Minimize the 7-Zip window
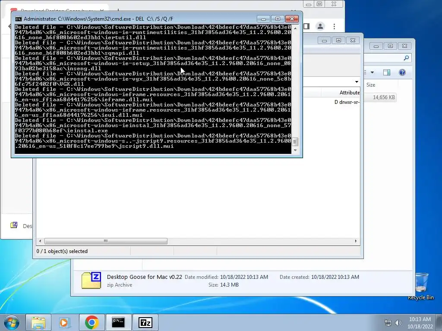 tap(325, 41)
